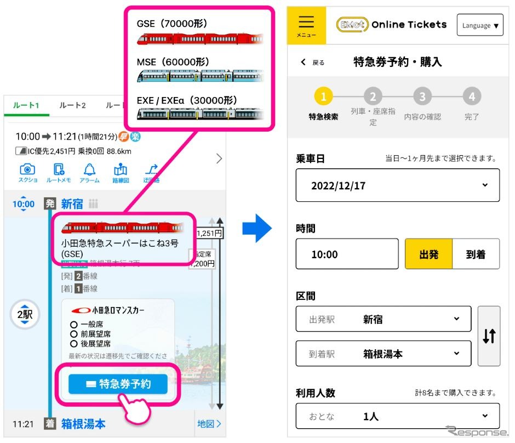
Task: Click the 迂回路 detour icon
Action: [151, 173]
